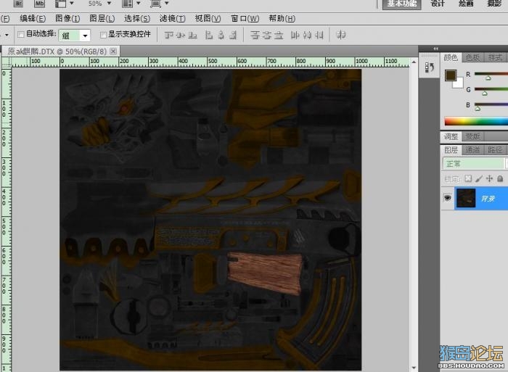Click the align vertical centers icon

[181, 35]
